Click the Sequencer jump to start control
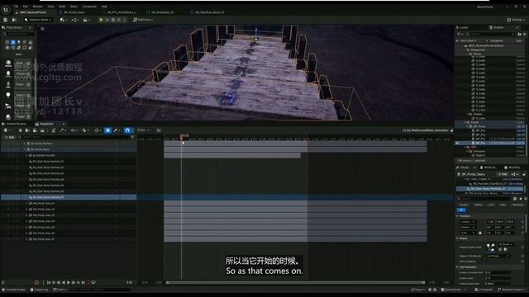Viewport: 529px width, 297px height. 49,282
